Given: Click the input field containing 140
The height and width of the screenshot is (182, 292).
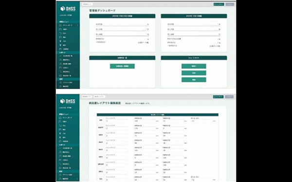Looking at the screenshot, I should point(173,165).
